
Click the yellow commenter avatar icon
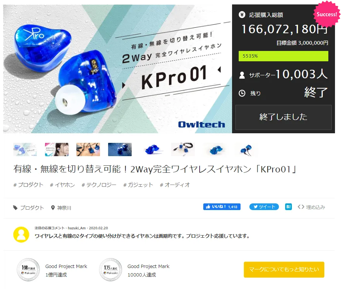pos(21,235)
